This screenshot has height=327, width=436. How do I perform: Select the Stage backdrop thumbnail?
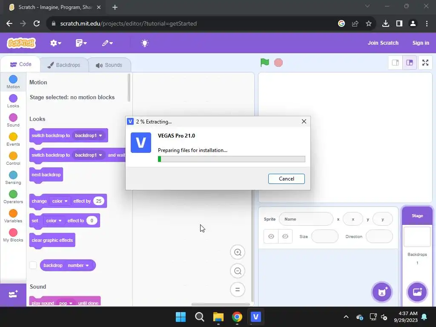417,237
